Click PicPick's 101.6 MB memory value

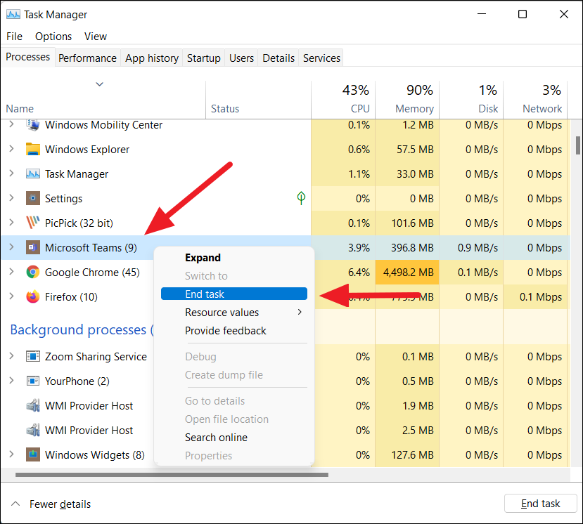(x=412, y=223)
